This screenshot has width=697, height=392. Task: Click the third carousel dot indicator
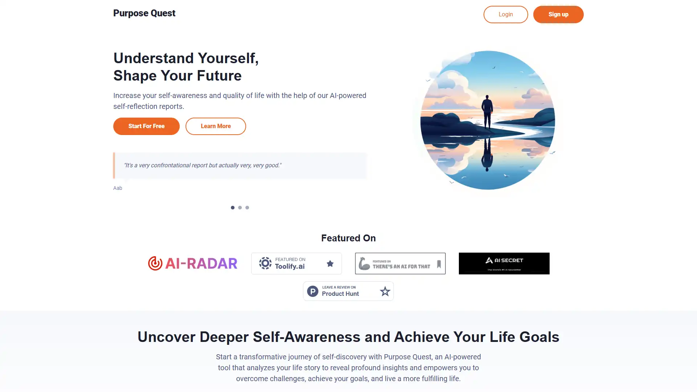coord(248,207)
